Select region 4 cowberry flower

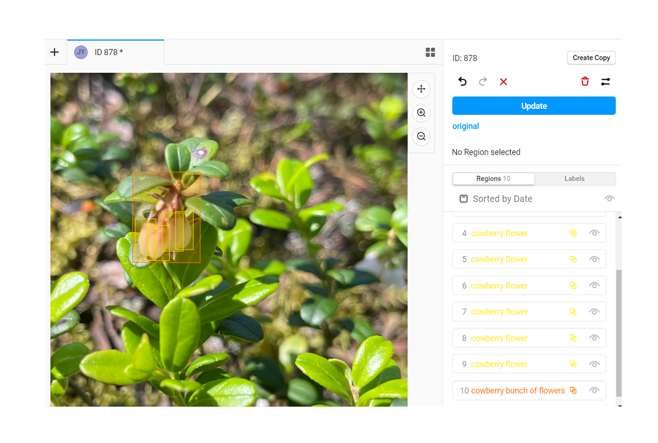[529, 233]
